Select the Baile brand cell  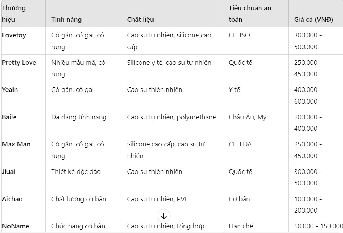click(9, 117)
